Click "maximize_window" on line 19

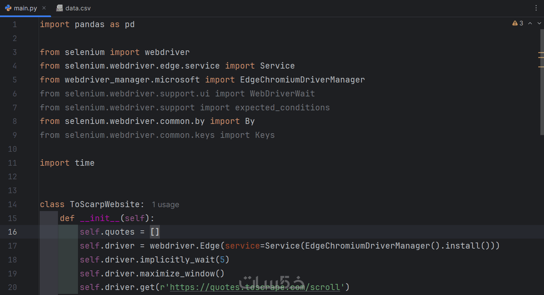point(177,274)
